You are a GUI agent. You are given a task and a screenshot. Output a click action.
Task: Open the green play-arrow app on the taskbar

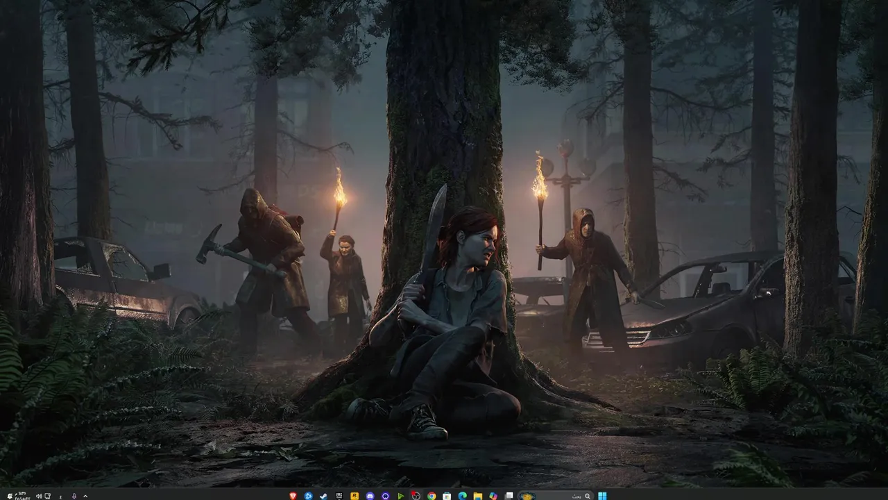[400, 496]
